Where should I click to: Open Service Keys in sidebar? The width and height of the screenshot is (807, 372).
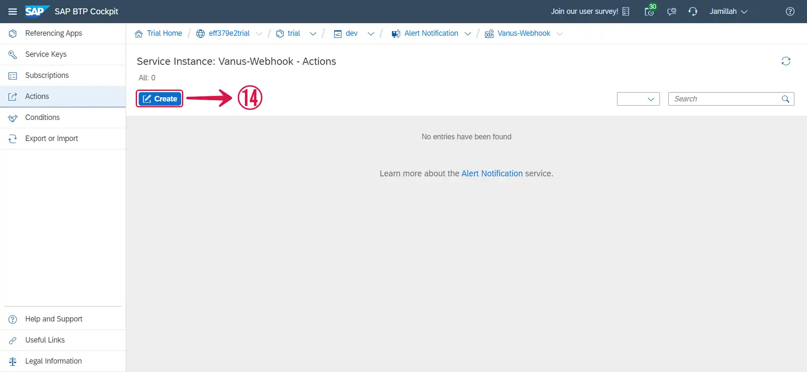click(63, 54)
